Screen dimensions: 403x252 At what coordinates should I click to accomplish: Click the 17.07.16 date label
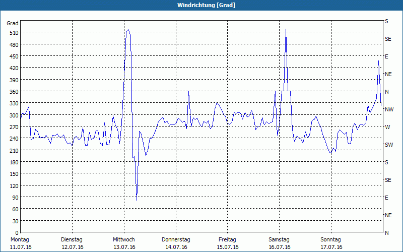click(331, 247)
